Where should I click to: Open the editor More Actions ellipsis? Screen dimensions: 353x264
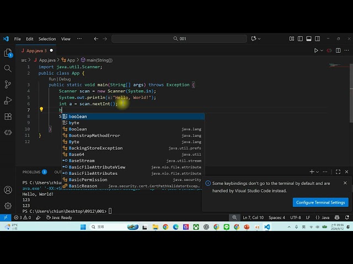click(347, 51)
